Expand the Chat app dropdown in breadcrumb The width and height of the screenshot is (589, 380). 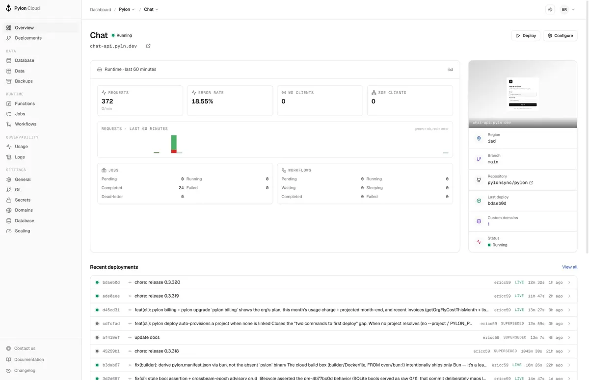[151, 9]
